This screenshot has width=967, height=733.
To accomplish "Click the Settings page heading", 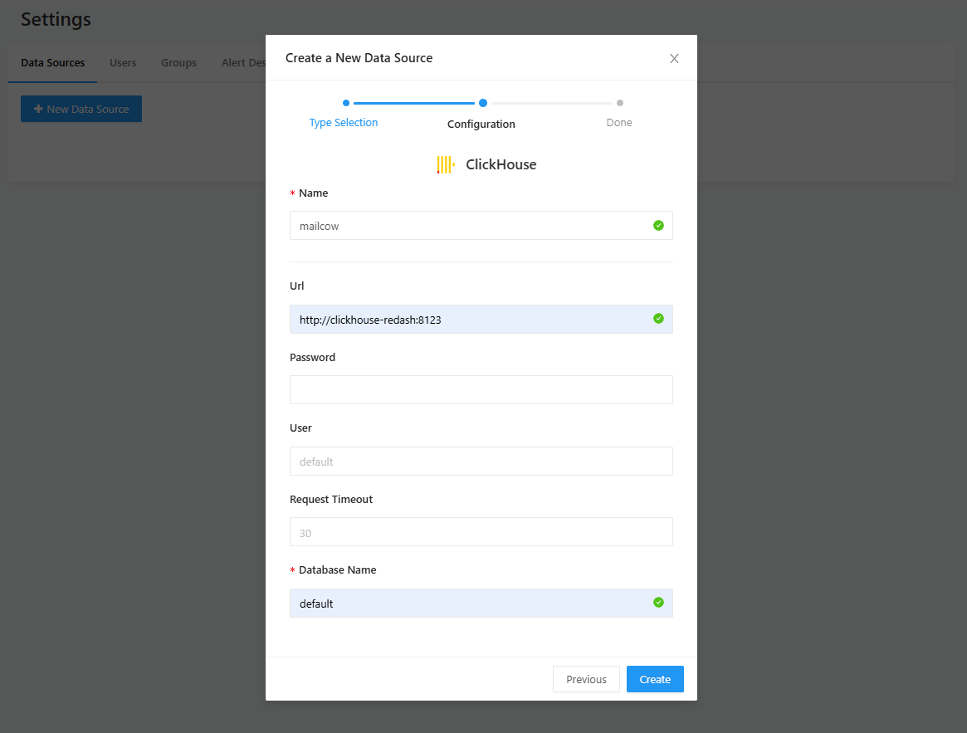I will pos(56,20).
